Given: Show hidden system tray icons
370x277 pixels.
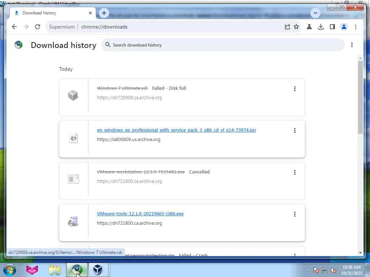Looking at the screenshot, I should pyautogui.click(x=307, y=270).
